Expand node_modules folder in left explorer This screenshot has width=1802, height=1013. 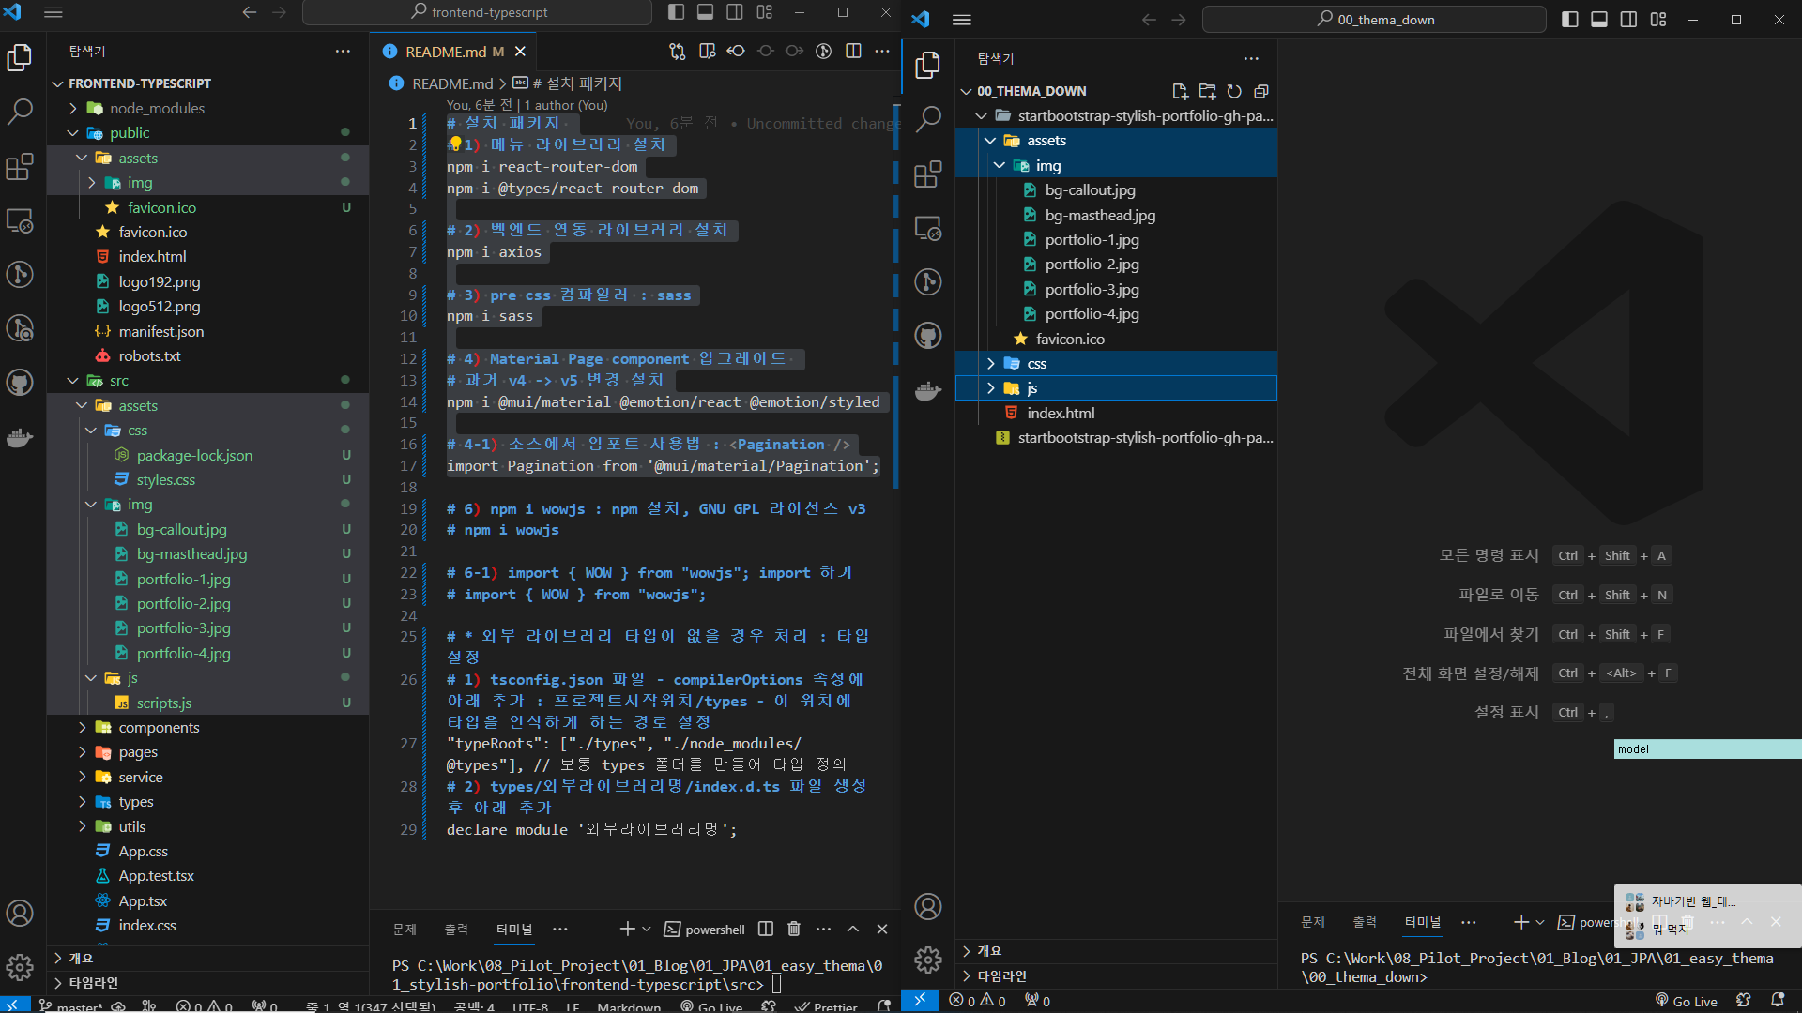coord(73,108)
